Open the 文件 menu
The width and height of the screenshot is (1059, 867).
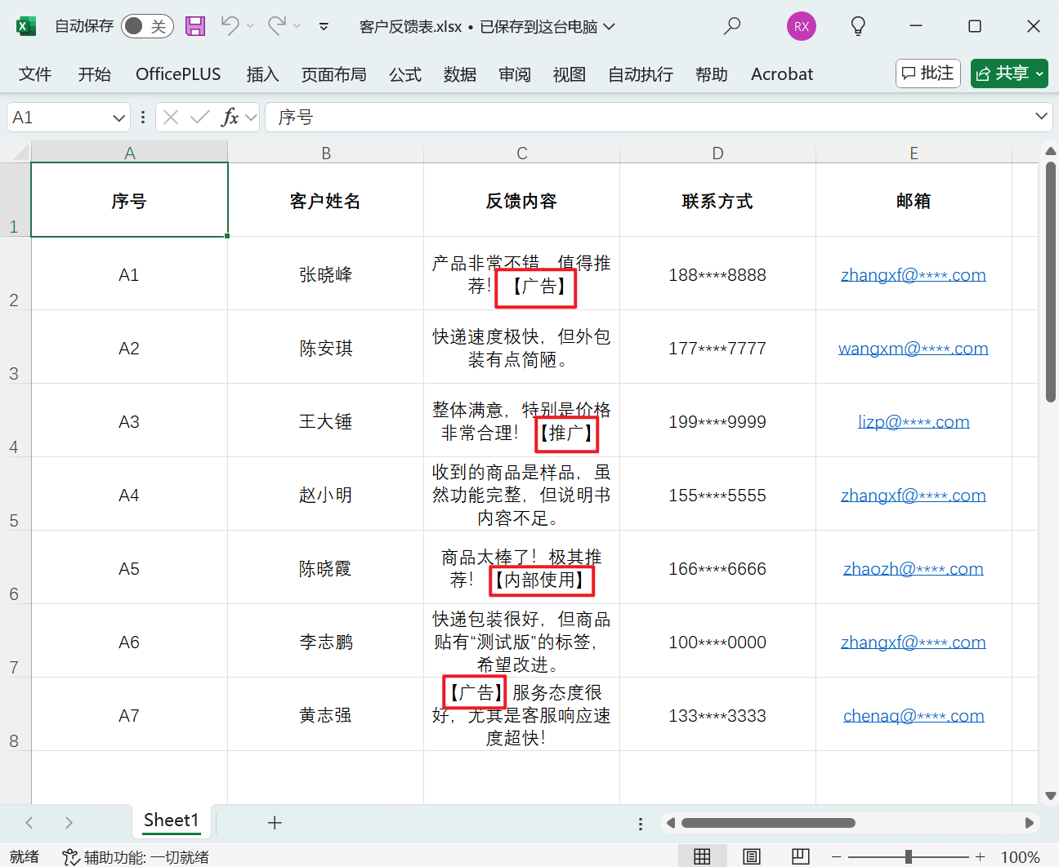[x=34, y=73]
